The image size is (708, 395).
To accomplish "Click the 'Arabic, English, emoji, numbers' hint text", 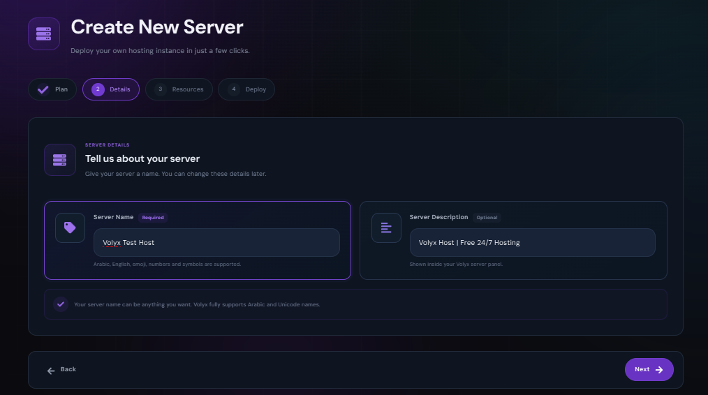I will 167,264.
